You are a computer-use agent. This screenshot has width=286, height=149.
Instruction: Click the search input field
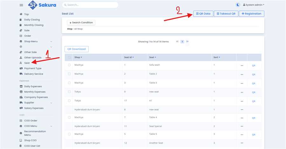pos(90,5)
